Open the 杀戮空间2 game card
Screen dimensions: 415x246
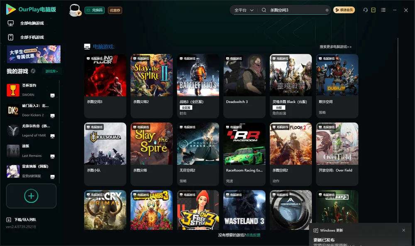tap(290, 154)
